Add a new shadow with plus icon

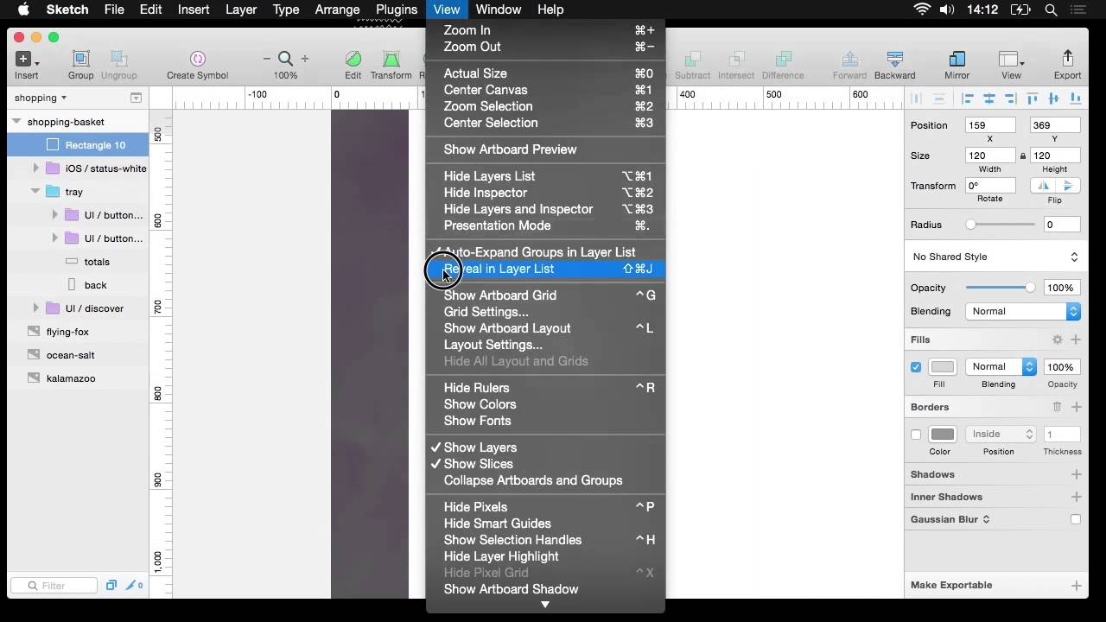coord(1076,474)
